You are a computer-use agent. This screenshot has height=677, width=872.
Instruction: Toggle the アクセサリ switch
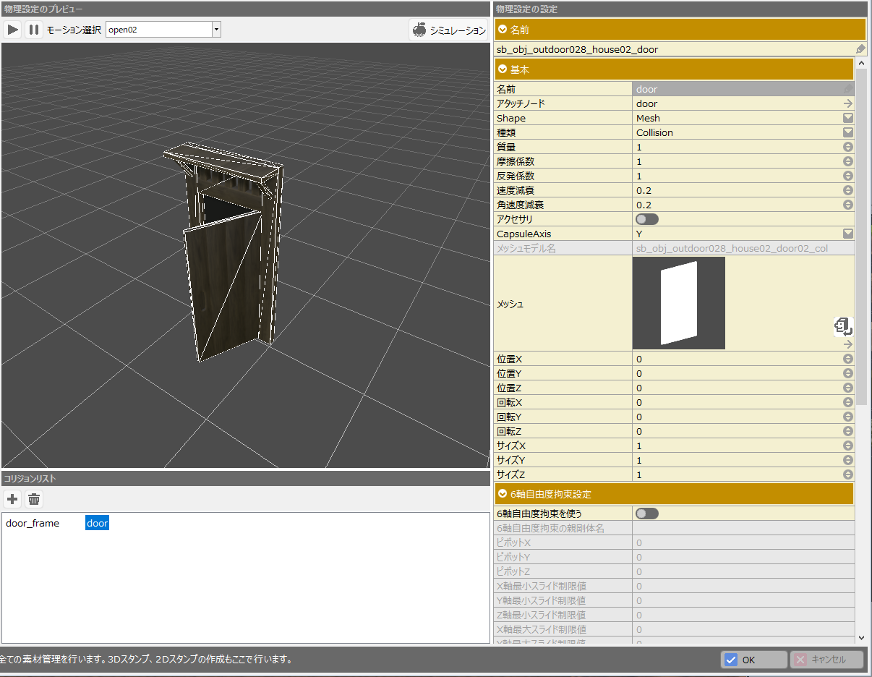pyautogui.click(x=646, y=219)
